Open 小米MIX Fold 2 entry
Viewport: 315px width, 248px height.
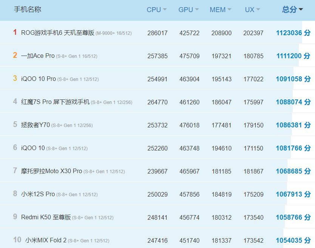pyautogui.click(x=46, y=240)
